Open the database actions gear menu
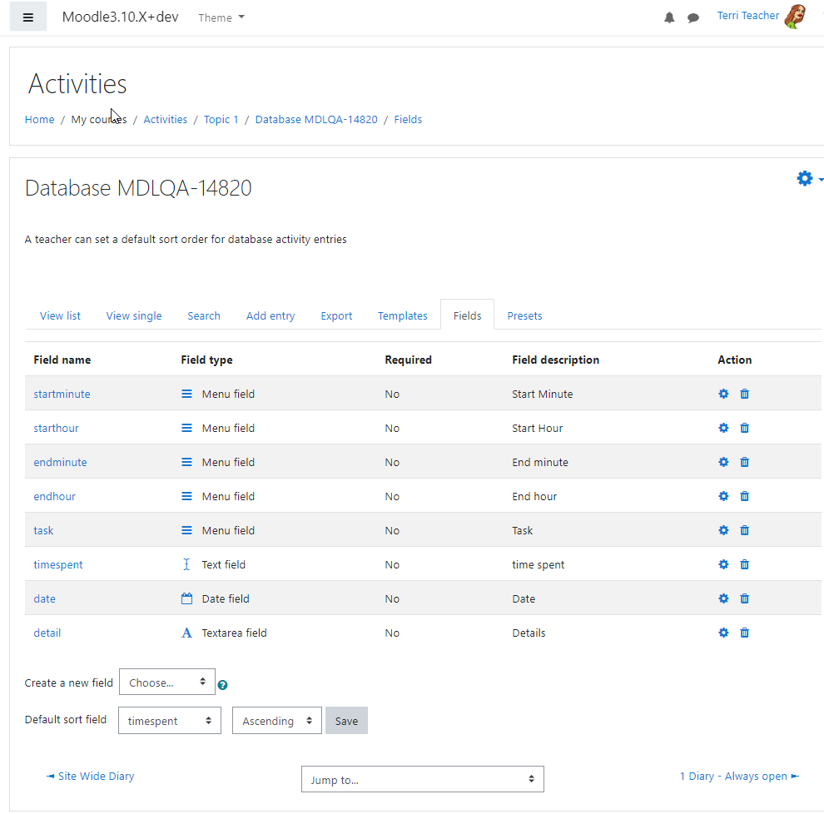The width and height of the screenshot is (824, 814). 809,179
